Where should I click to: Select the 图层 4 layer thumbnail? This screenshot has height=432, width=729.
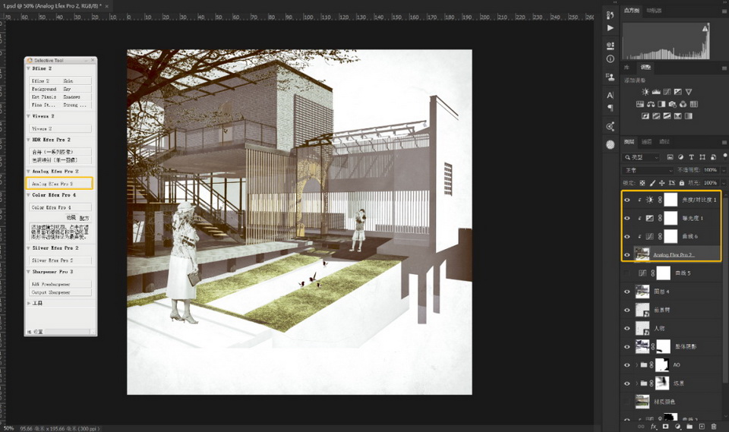click(642, 292)
